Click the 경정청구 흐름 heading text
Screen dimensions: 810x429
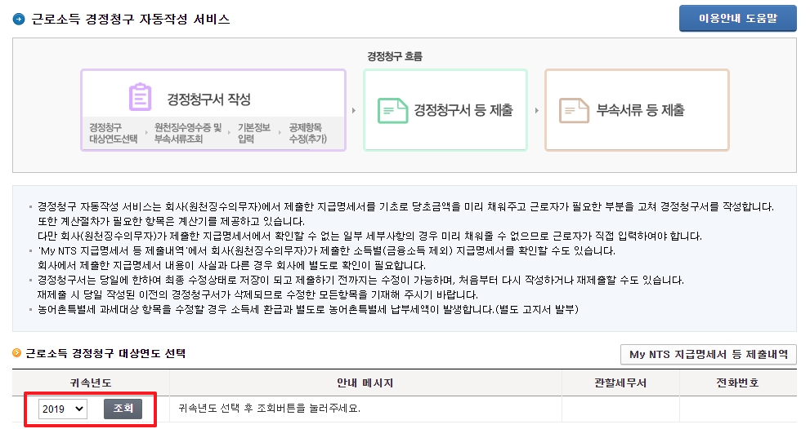point(395,56)
